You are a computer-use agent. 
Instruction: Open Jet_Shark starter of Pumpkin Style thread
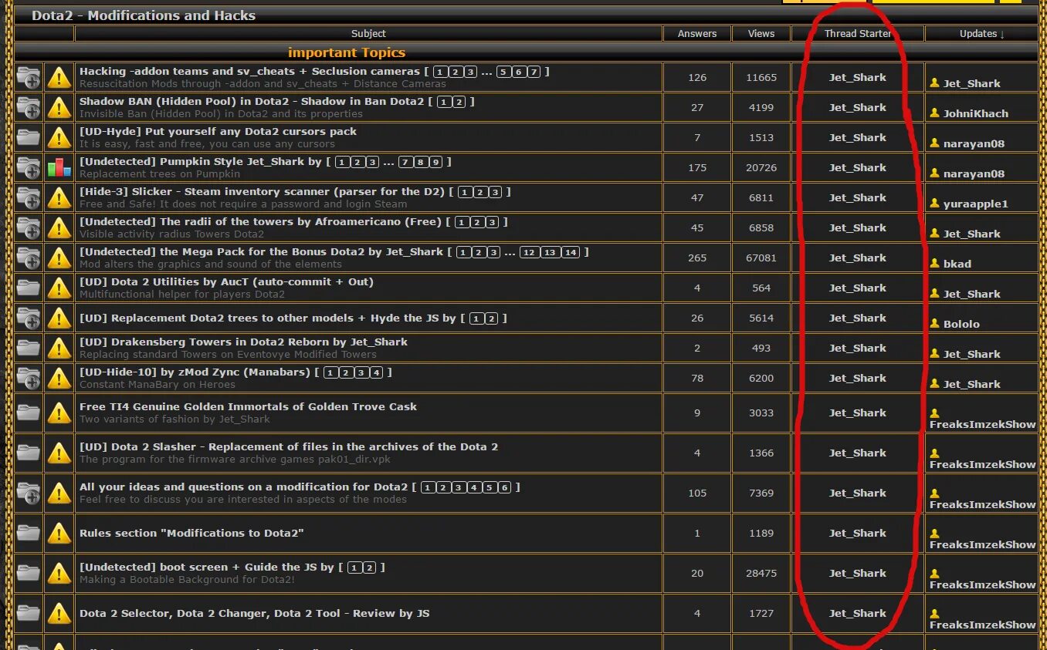point(858,167)
